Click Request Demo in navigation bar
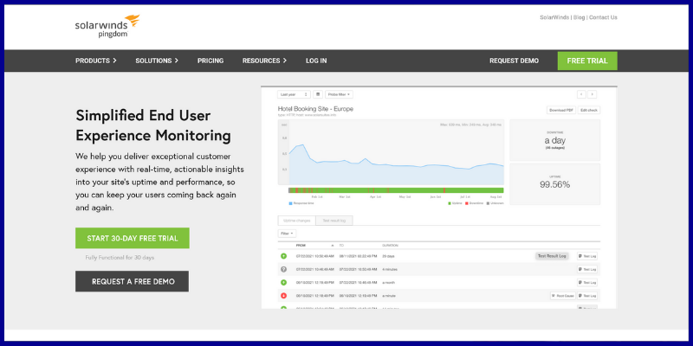 [x=514, y=61]
